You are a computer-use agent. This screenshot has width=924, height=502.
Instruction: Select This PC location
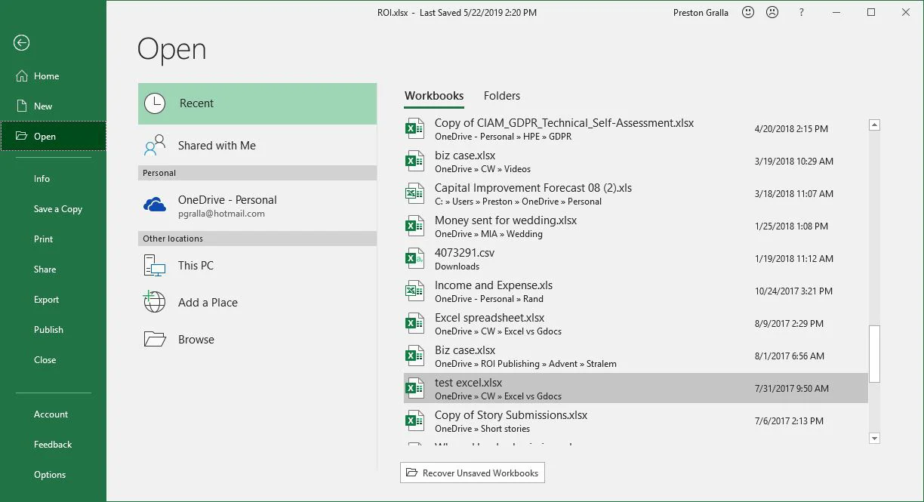(257, 266)
